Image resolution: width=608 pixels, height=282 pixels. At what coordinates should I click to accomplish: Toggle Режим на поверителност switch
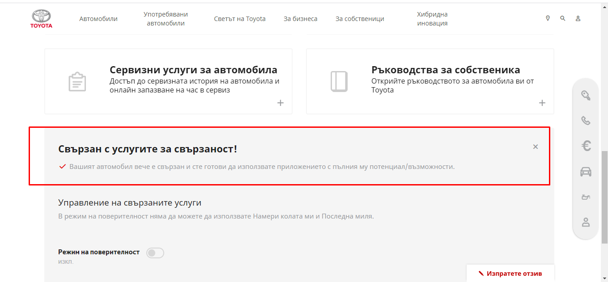[x=155, y=253]
